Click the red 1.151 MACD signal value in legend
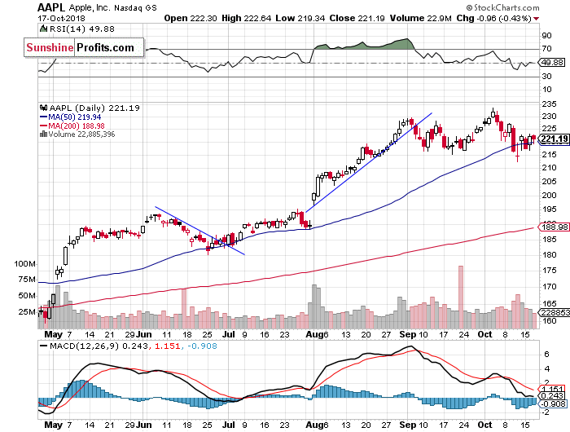 pyautogui.click(x=168, y=346)
